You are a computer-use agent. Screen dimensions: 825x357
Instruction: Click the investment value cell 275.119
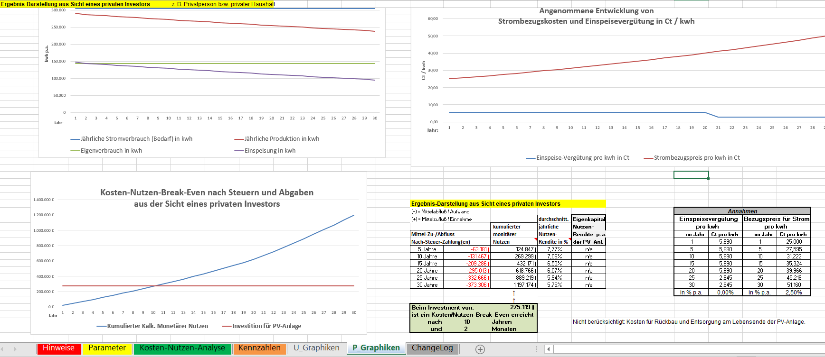point(521,307)
